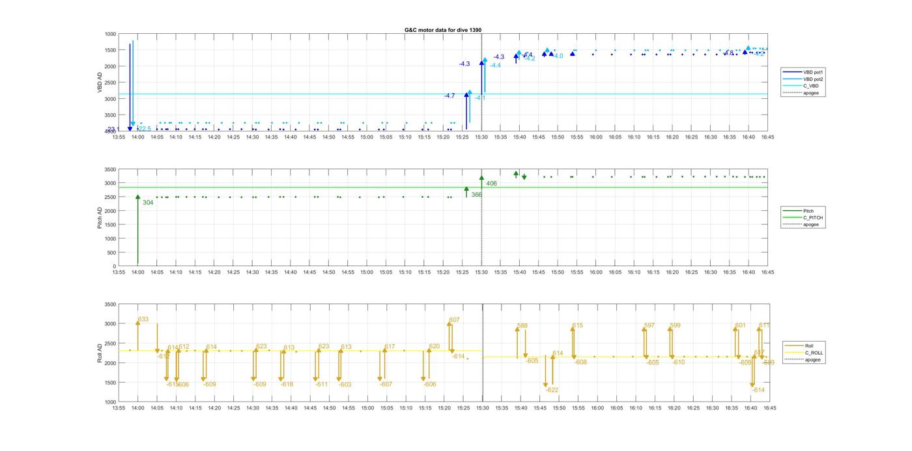Viewport: 912px width, 451px height.
Task: Click the "Roll AD" y-axis label
Action: pos(100,353)
